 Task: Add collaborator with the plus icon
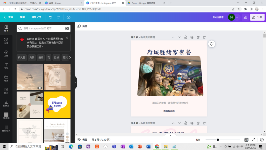(x=237, y=17)
